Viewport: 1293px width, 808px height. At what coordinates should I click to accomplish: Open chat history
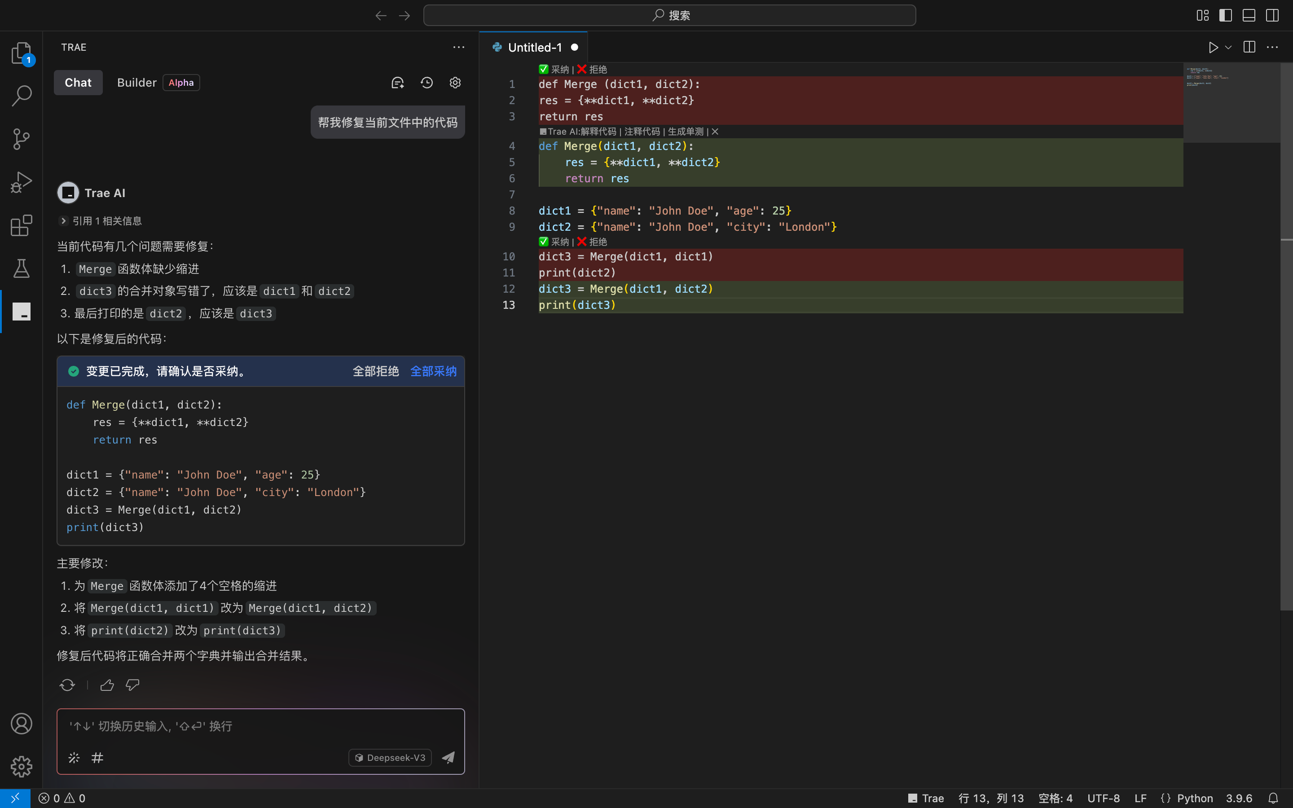coord(427,83)
